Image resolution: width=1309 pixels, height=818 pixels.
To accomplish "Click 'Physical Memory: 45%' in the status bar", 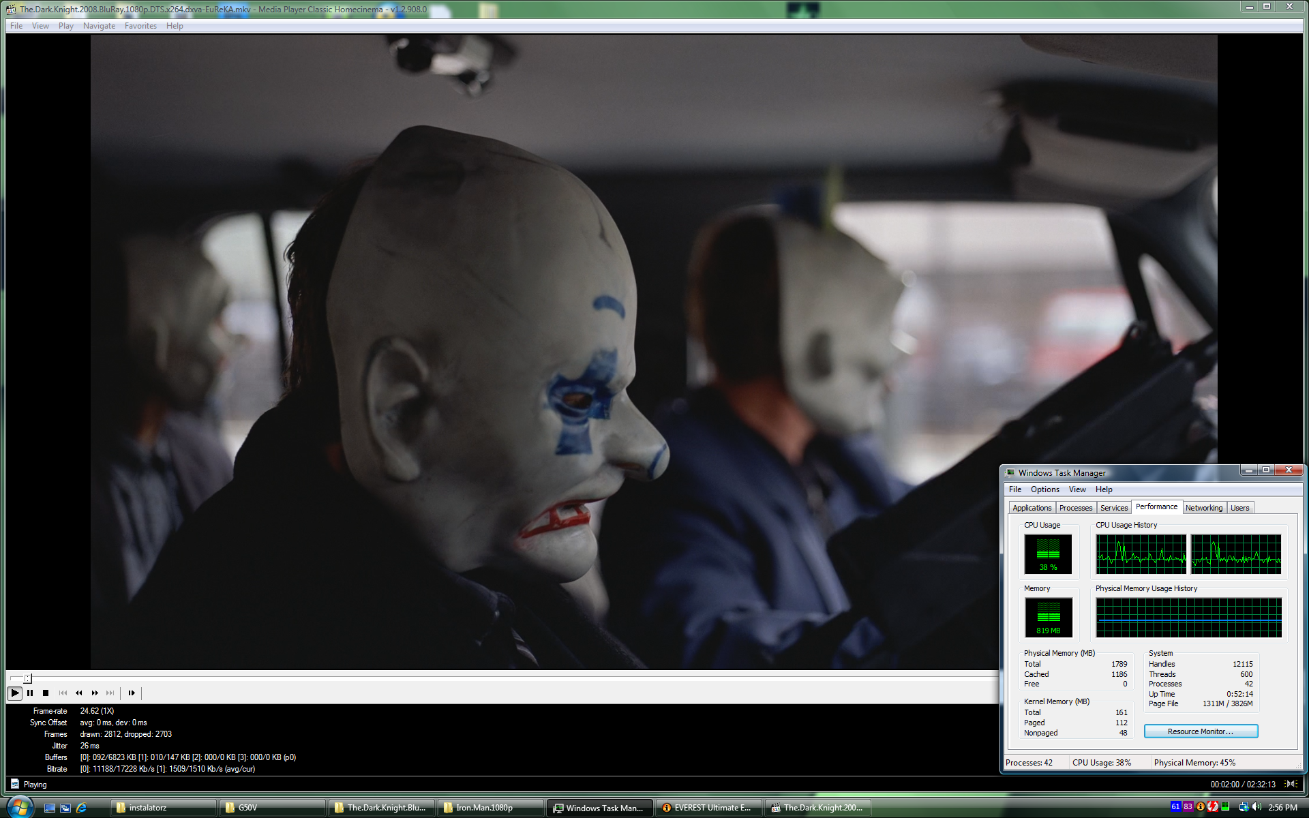I will [1194, 763].
